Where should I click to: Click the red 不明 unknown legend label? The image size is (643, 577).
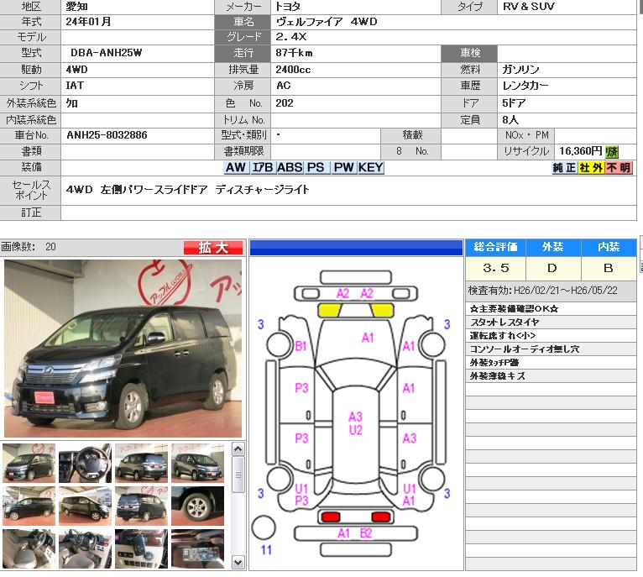(619, 167)
